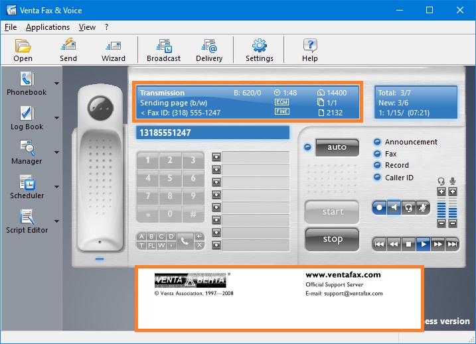
Task: Click the last speed dial selector button
Action: [216, 245]
